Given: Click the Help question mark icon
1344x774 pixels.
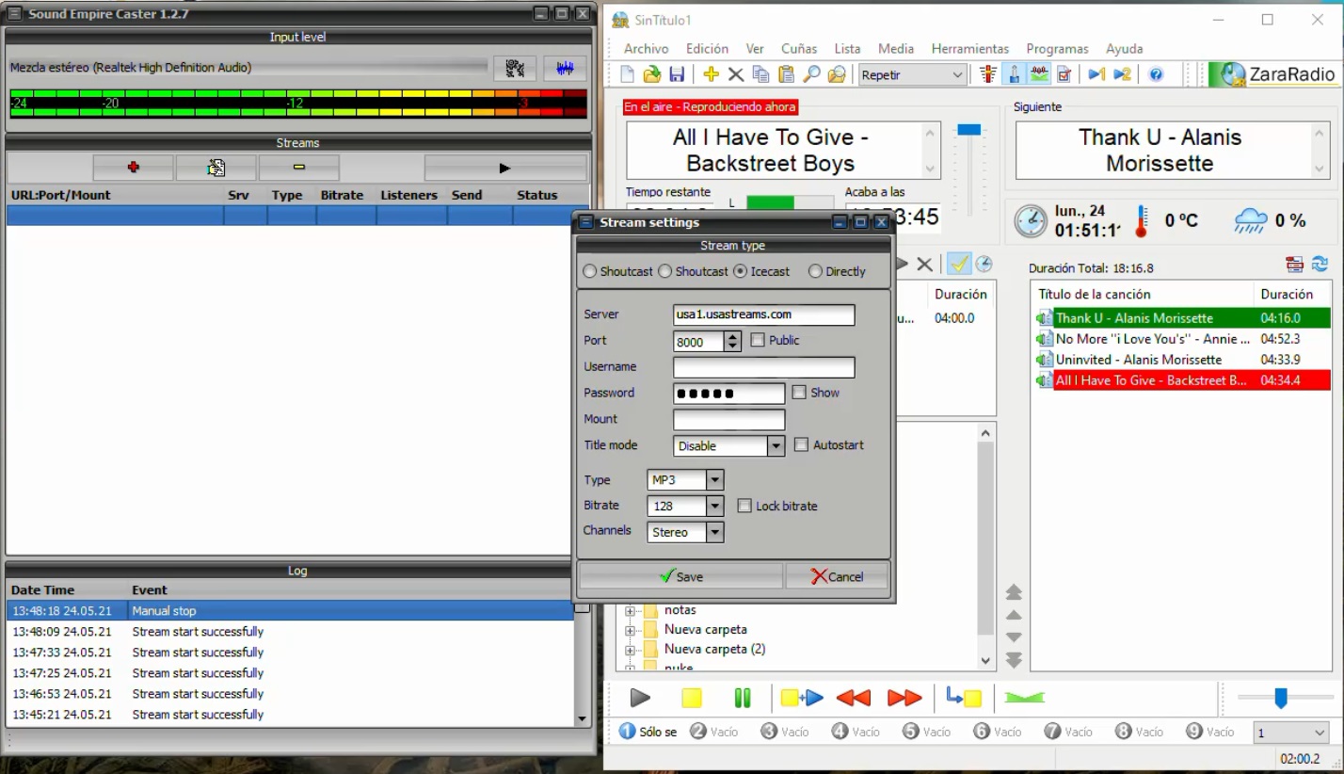Looking at the screenshot, I should (x=1157, y=74).
